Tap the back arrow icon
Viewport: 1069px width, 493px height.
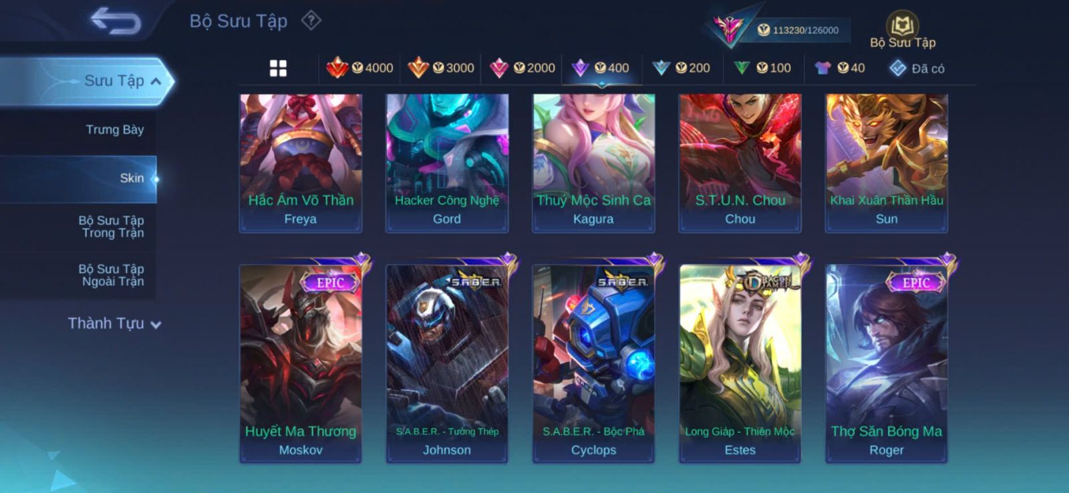point(116,20)
